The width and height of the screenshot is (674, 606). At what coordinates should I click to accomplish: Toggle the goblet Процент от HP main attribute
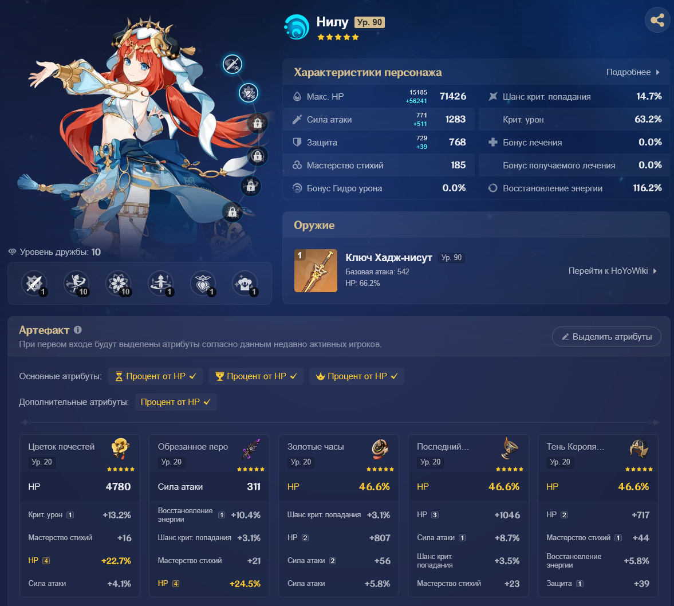point(256,376)
